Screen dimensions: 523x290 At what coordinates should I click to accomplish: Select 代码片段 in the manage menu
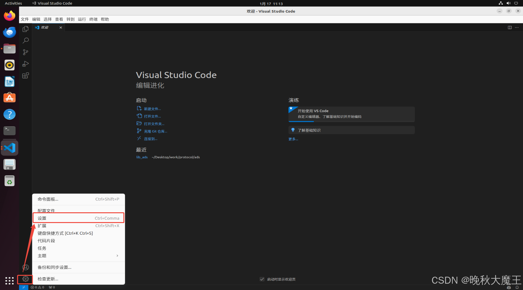click(78, 241)
